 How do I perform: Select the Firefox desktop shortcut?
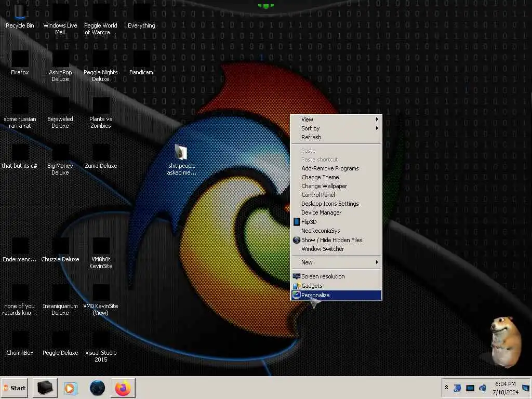click(20, 63)
